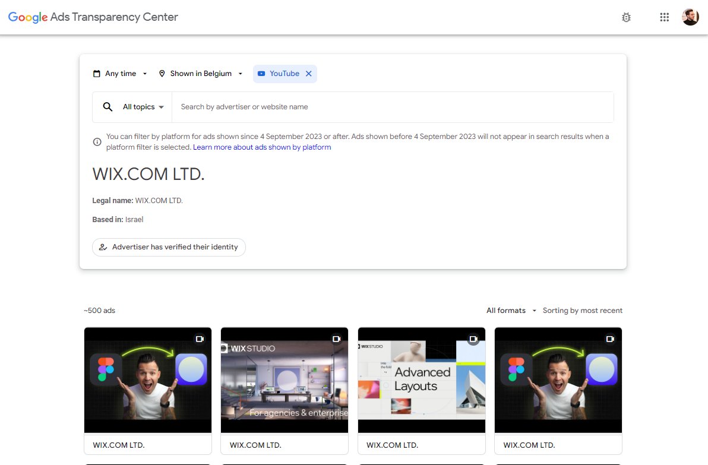Click the info icon beside platform notice
This screenshot has height=465, width=708.
tap(97, 142)
